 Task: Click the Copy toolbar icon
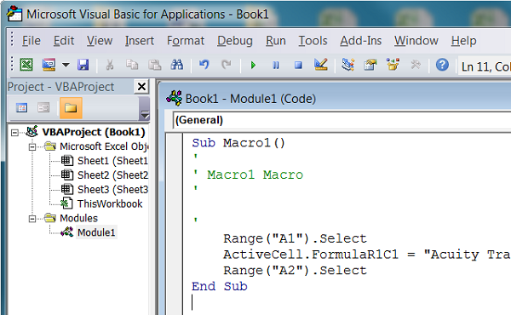(x=132, y=65)
